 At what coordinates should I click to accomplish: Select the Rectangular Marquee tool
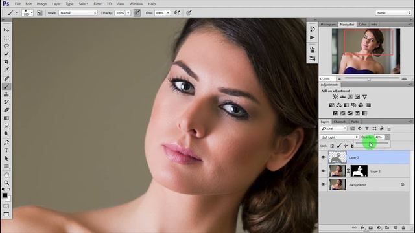coord(6,38)
